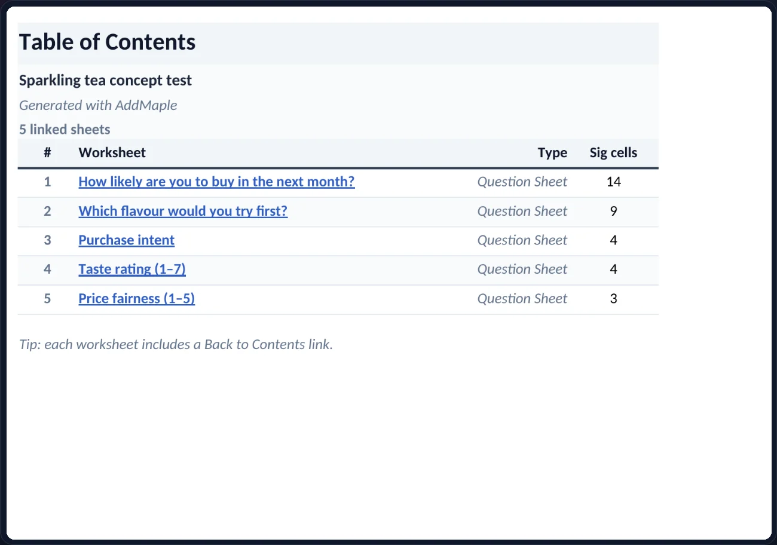Select the sig cells value 14

coord(614,182)
